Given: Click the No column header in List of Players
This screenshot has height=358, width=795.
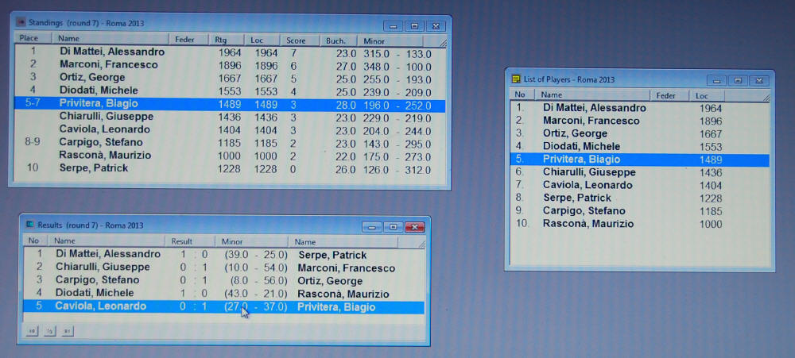Looking at the screenshot, I should 522,94.
